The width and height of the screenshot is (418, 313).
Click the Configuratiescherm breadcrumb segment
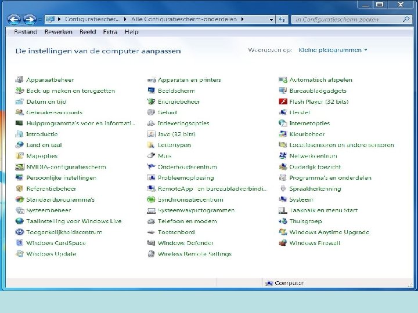click(92, 19)
